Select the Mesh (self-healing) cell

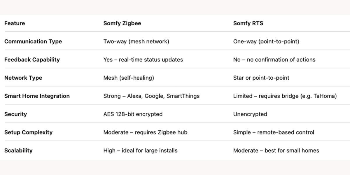point(129,78)
